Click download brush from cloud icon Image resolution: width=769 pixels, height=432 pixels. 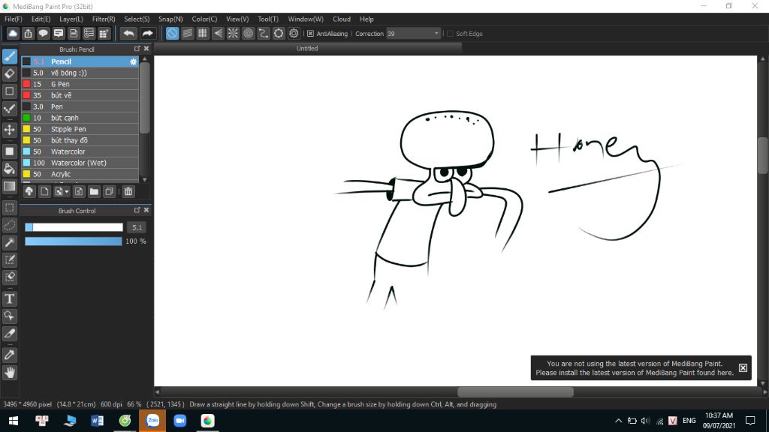pos(29,191)
